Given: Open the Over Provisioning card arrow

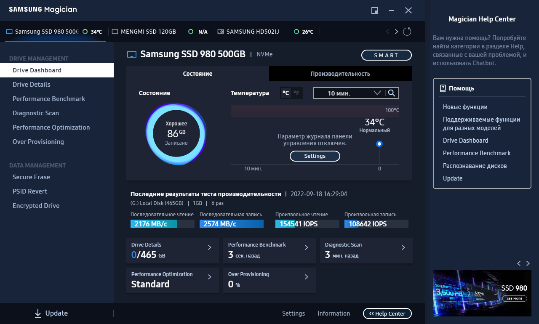Looking at the screenshot, I should coord(307,277).
